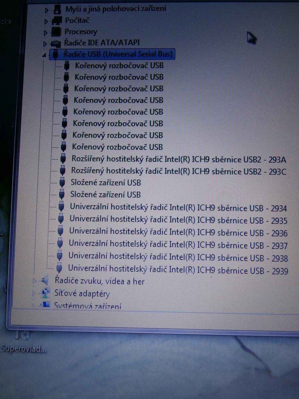
Task: Select the Řadiče IDE ATA/ATAPI label
Action: pos(102,43)
